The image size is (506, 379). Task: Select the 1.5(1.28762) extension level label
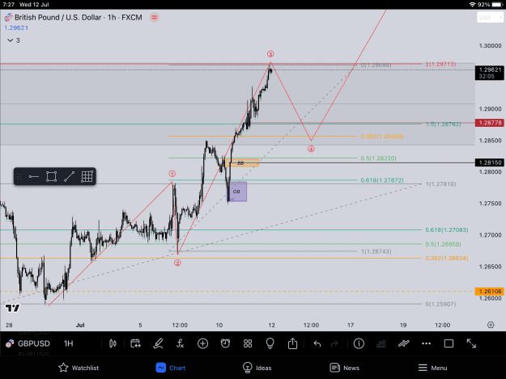[x=443, y=124]
